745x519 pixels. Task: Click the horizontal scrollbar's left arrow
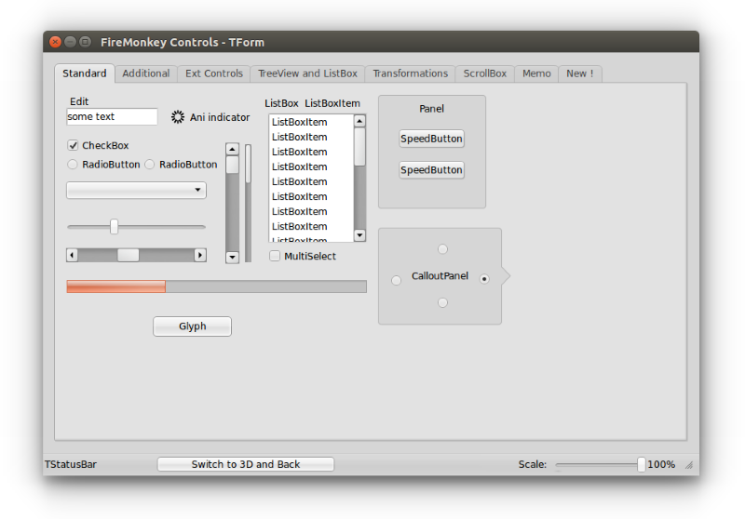click(73, 255)
